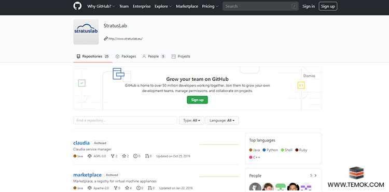Screen dimensions: 389x192
Task: Click the Repositories tab book icon
Action: (78, 56)
